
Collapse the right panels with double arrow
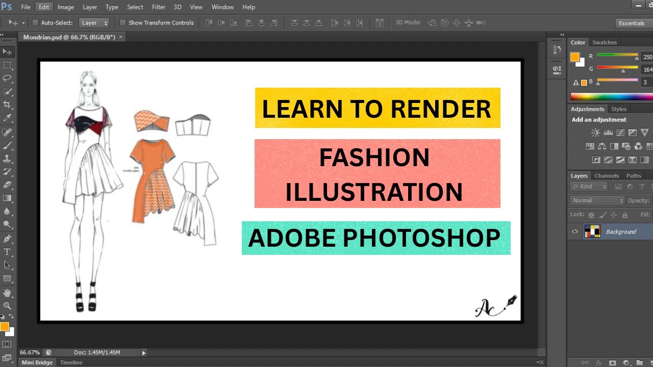[562, 35]
